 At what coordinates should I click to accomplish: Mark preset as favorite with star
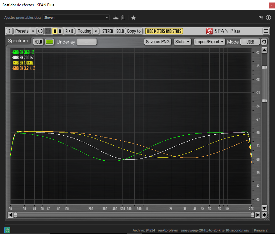click(x=133, y=18)
